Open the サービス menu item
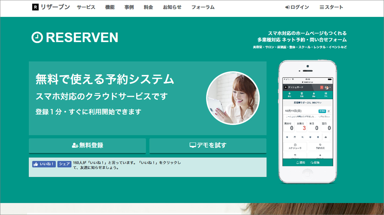The image size is (384, 215). tap(86, 7)
